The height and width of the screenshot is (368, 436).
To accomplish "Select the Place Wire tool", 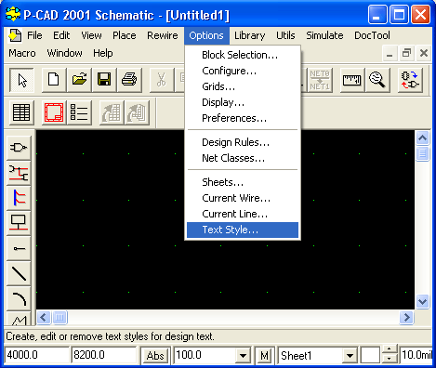I will pyautogui.click(x=19, y=173).
